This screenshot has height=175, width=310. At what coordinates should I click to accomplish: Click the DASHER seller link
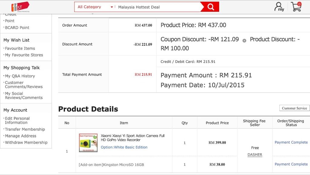point(255,155)
